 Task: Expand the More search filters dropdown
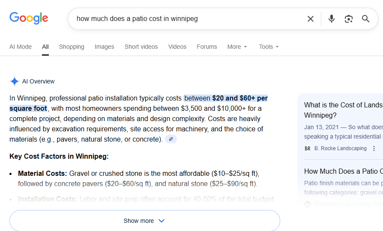pos(237,47)
